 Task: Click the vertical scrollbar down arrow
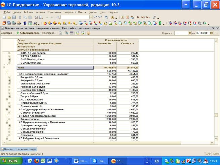click(x=216, y=139)
